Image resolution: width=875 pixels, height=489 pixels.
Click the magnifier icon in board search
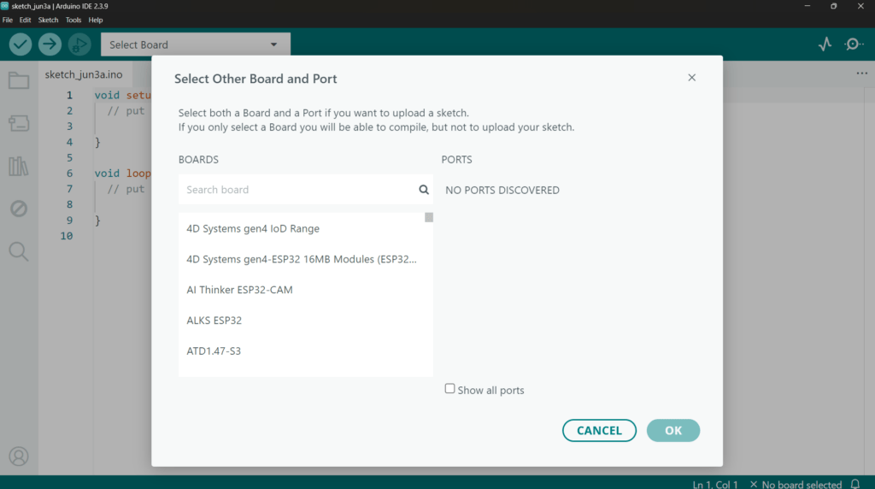[424, 190]
